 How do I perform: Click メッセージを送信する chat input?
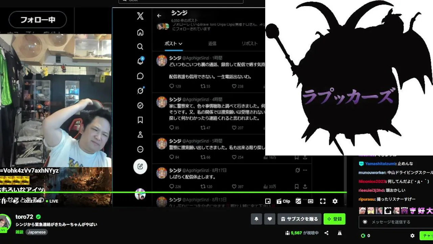396,222
